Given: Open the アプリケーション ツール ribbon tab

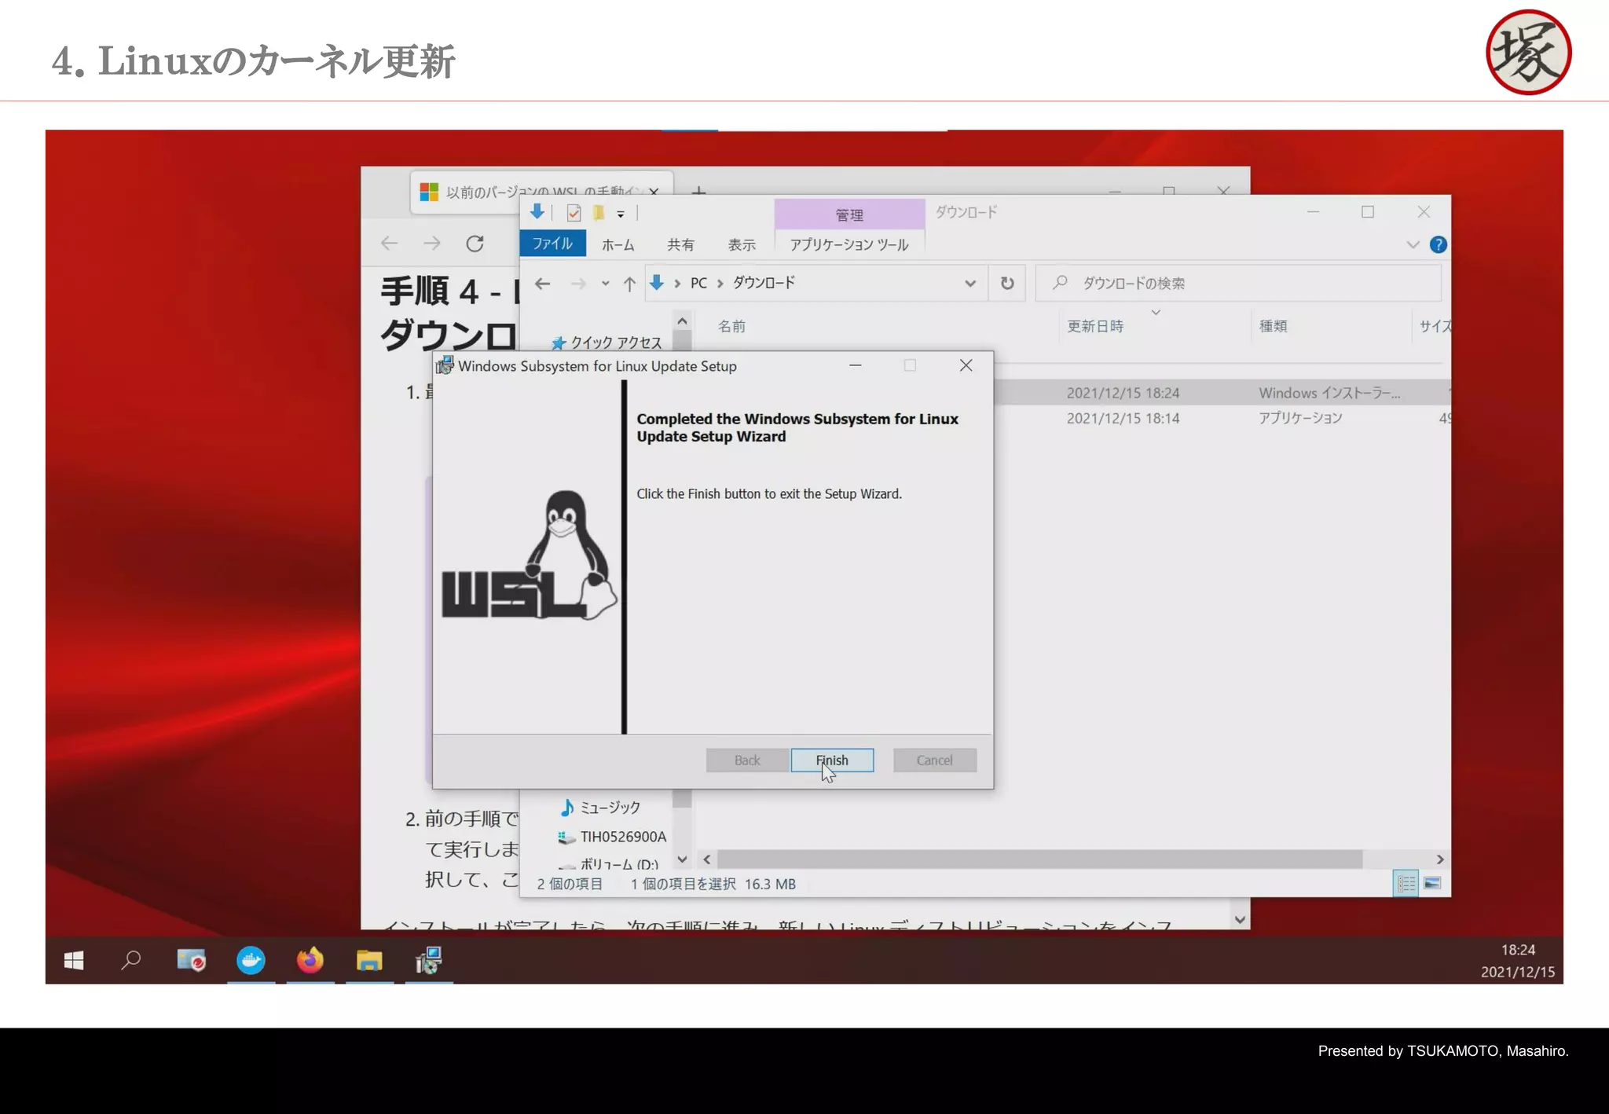Looking at the screenshot, I should [849, 244].
